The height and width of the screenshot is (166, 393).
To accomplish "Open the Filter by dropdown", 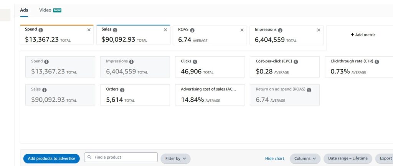I will coord(175,158).
